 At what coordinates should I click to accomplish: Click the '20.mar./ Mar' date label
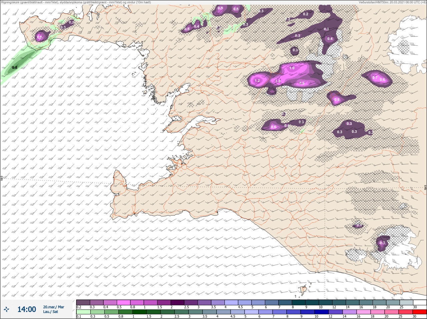coord(53,307)
